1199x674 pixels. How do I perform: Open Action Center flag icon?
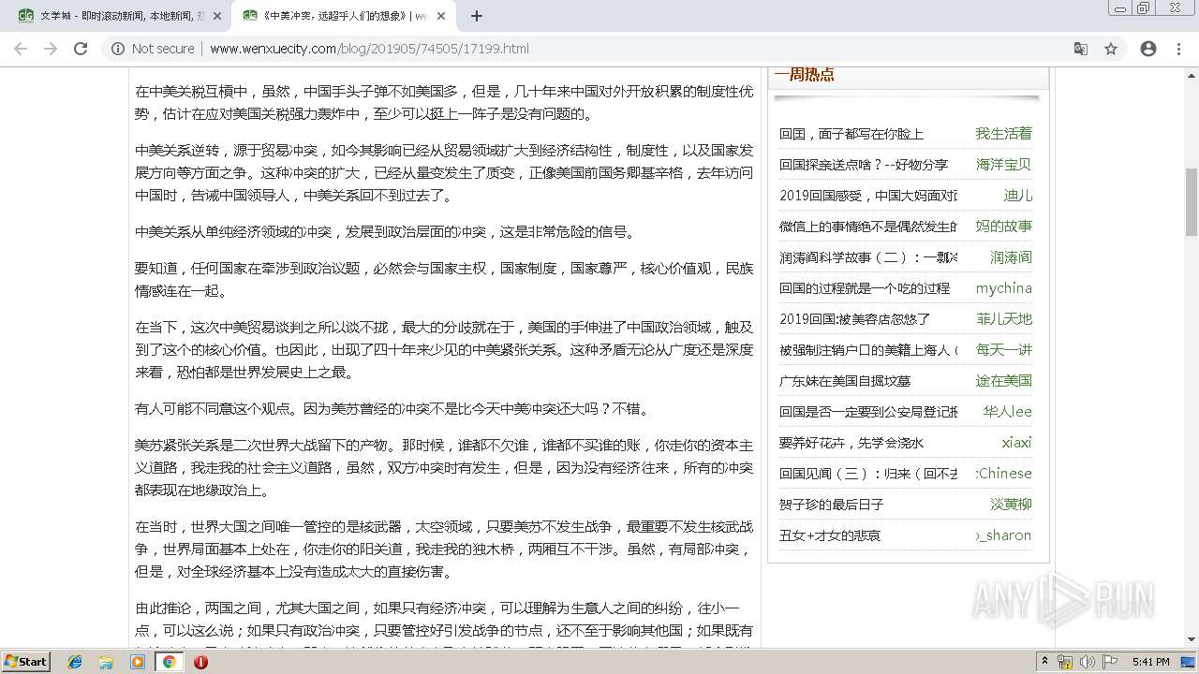tap(1110, 662)
